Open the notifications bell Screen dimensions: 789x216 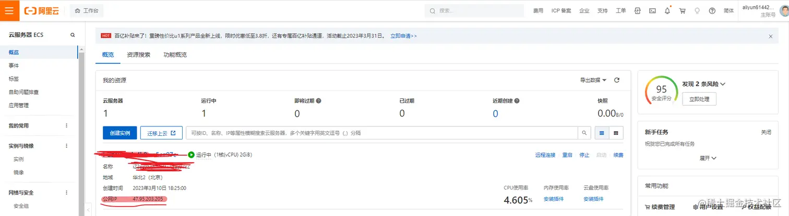tap(667, 10)
